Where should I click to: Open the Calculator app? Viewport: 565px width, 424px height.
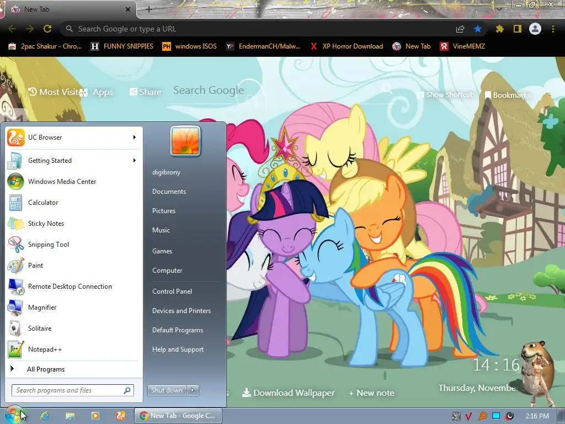click(x=74, y=202)
